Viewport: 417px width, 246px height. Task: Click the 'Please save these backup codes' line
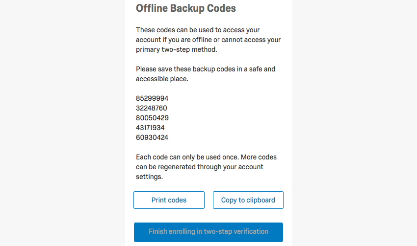pyautogui.click(x=206, y=69)
